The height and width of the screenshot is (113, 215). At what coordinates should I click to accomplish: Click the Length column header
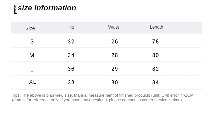[x=156, y=27]
